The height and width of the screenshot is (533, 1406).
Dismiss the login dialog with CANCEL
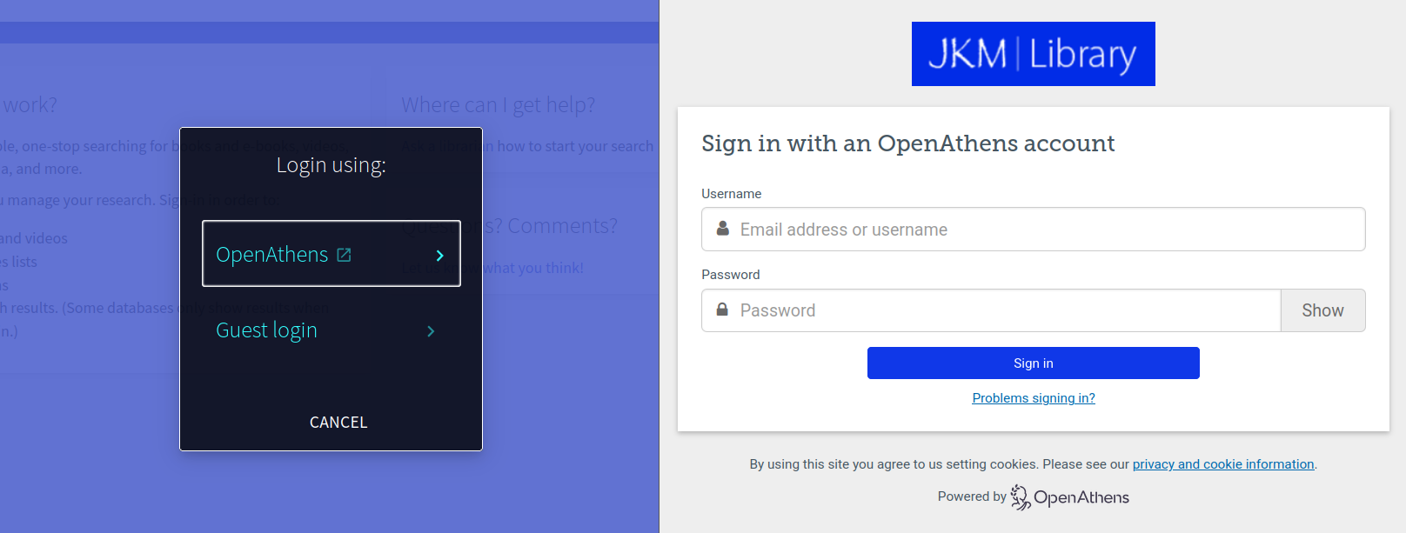coord(338,422)
